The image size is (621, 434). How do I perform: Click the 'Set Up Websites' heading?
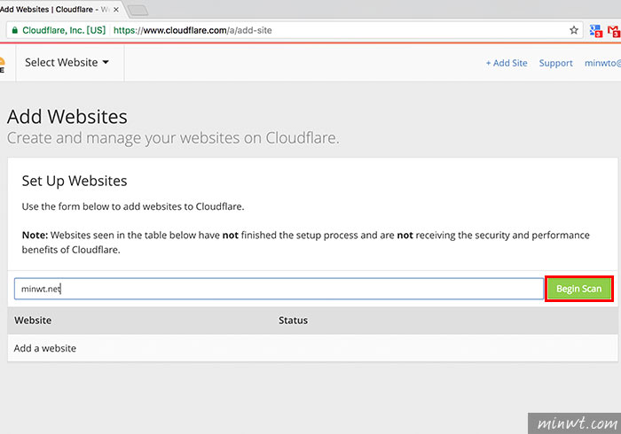coord(75,181)
